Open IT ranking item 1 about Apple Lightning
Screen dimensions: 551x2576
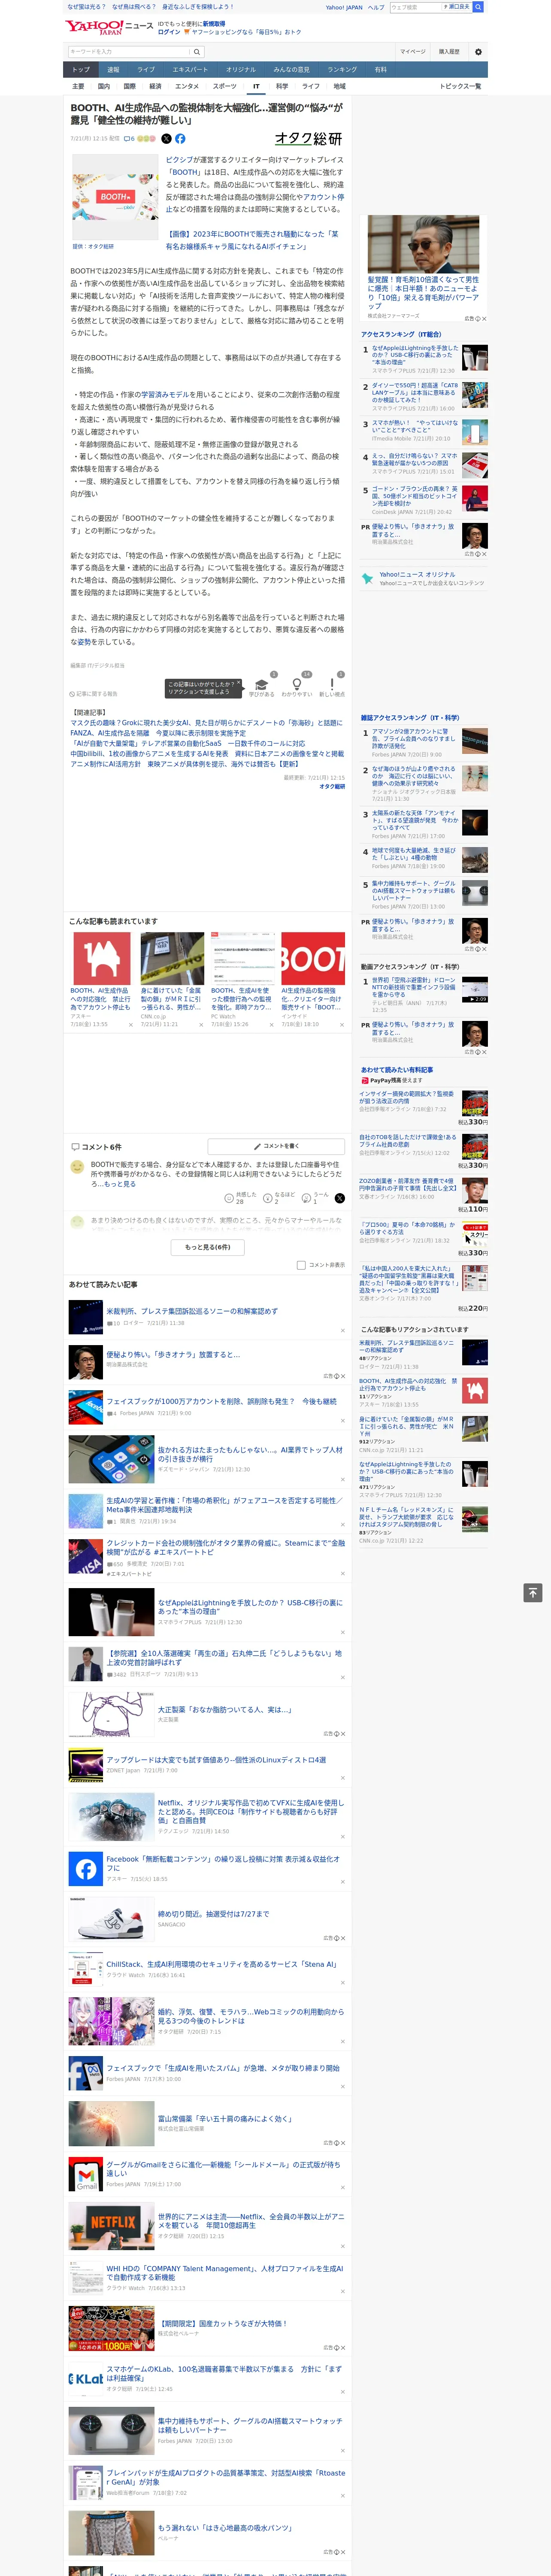[x=414, y=355]
